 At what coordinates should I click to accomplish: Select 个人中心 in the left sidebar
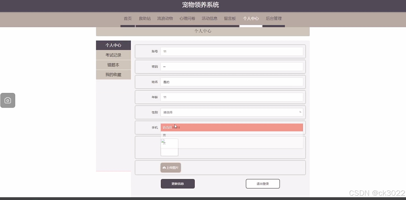pyautogui.click(x=113, y=45)
